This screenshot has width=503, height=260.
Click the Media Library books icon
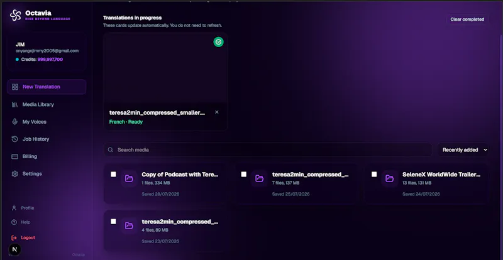(14, 104)
